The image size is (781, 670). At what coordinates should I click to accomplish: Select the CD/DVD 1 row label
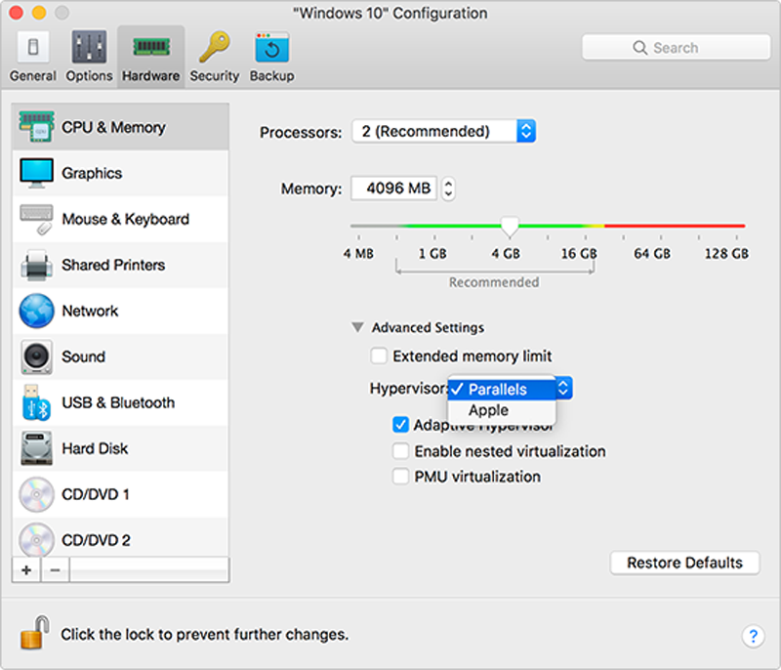click(96, 494)
